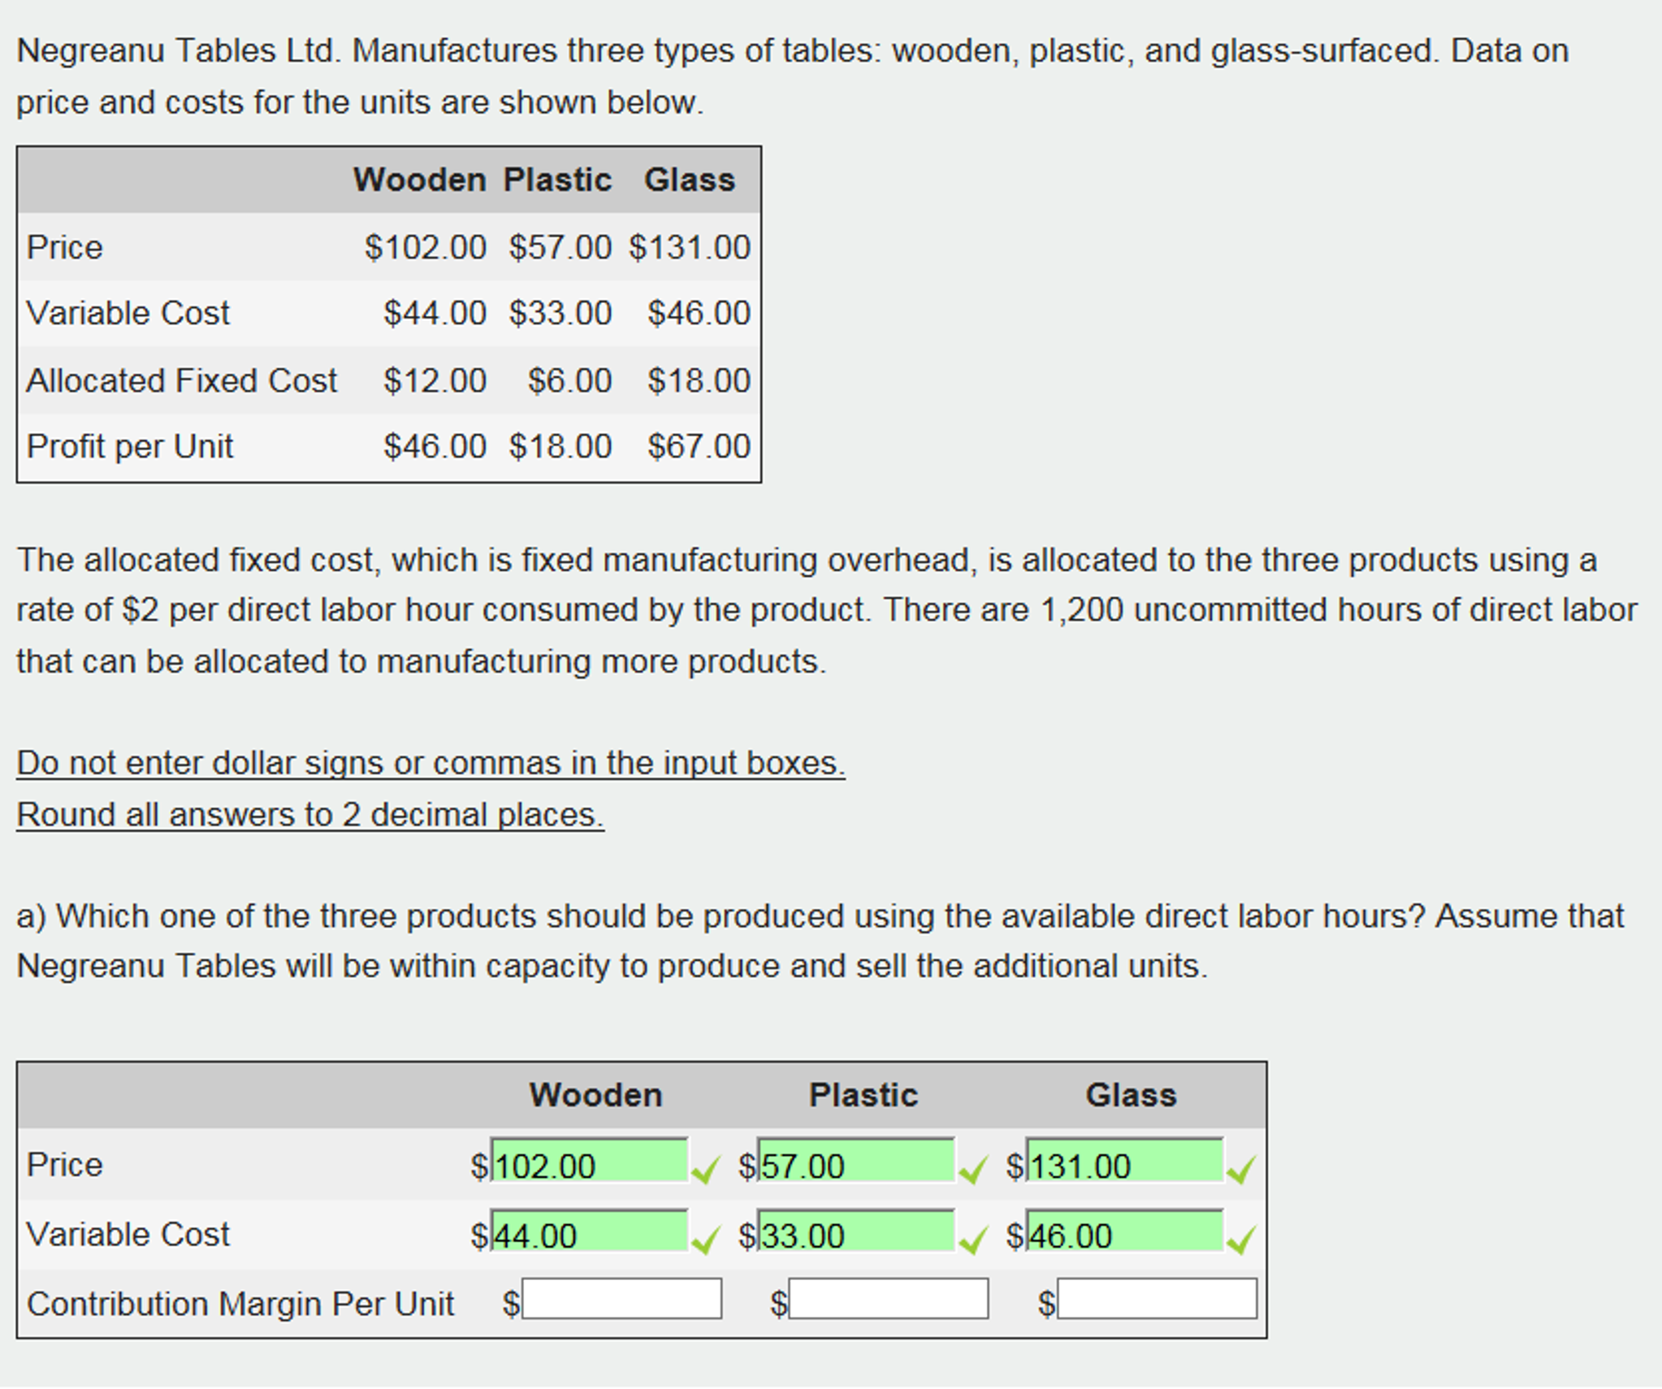Click the Plastic Price input field
1662x1389 pixels.
click(856, 1161)
